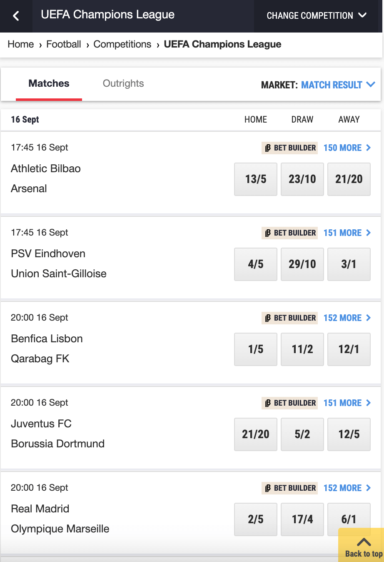Screen dimensions: 384x562
Task: Go to Football in the breadcrumb
Action: point(64,44)
